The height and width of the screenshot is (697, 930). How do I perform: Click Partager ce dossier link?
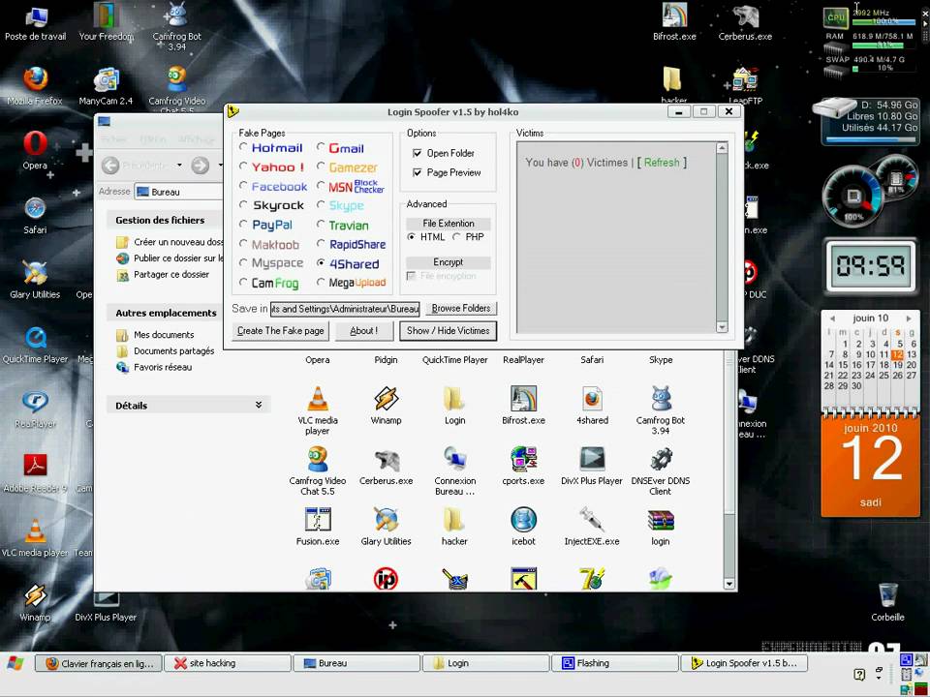click(171, 274)
